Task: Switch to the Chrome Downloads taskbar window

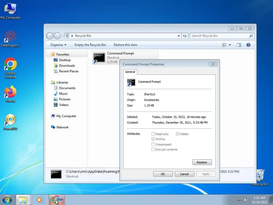Action: pyautogui.click(x=57, y=200)
